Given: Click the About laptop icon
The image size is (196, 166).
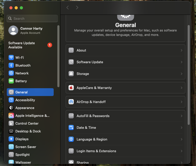Looking at the screenshot, I should point(71,50).
